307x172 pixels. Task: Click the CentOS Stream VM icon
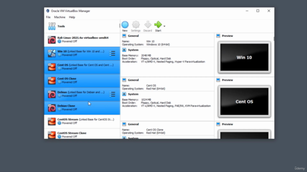click(x=52, y=121)
